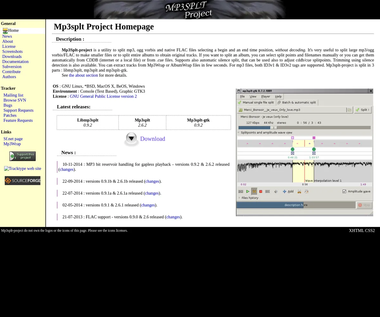
Task: Switch to Batch & automatic split tab
Action: pos(296,102)
